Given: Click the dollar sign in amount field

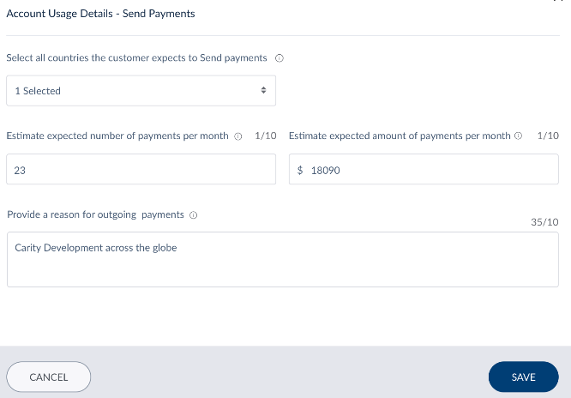Looking at the screenshot, I should [x=300, y=171].
